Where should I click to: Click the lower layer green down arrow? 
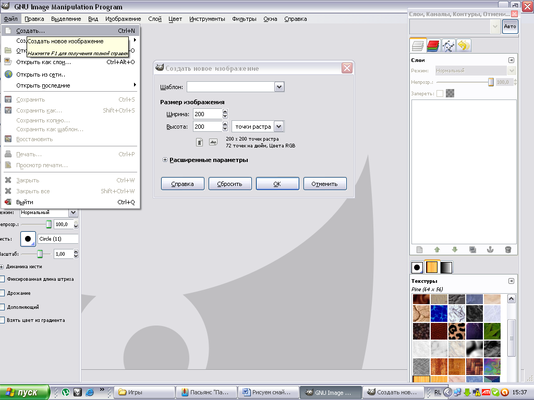tap(455, 249)
